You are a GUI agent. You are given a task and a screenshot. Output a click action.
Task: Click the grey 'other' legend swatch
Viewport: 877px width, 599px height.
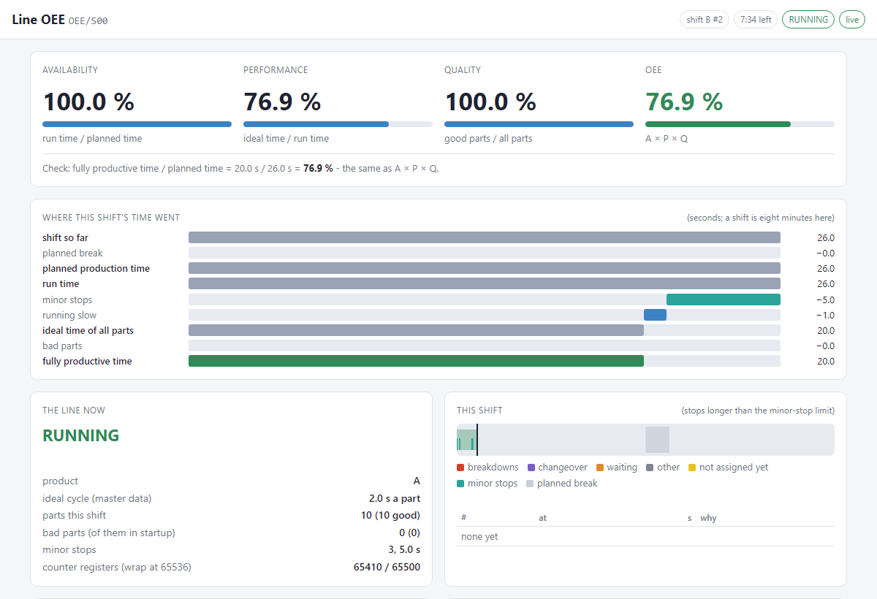pos(650,468)
